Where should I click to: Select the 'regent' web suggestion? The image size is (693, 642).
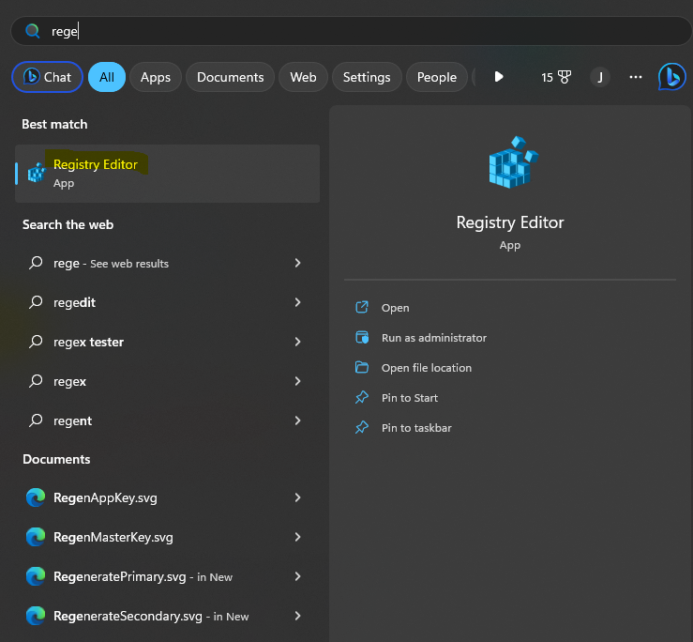click(168, 420)
